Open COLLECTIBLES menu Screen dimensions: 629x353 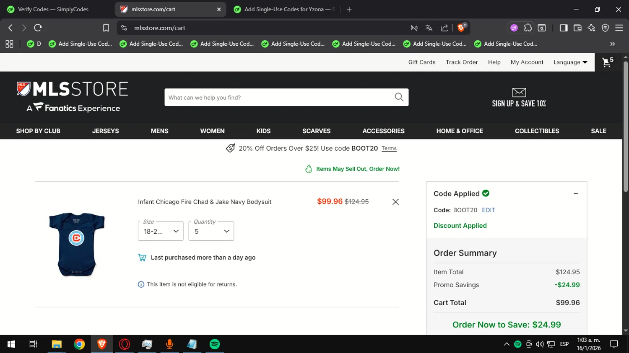pyautogui.click(x=537, y=131)
